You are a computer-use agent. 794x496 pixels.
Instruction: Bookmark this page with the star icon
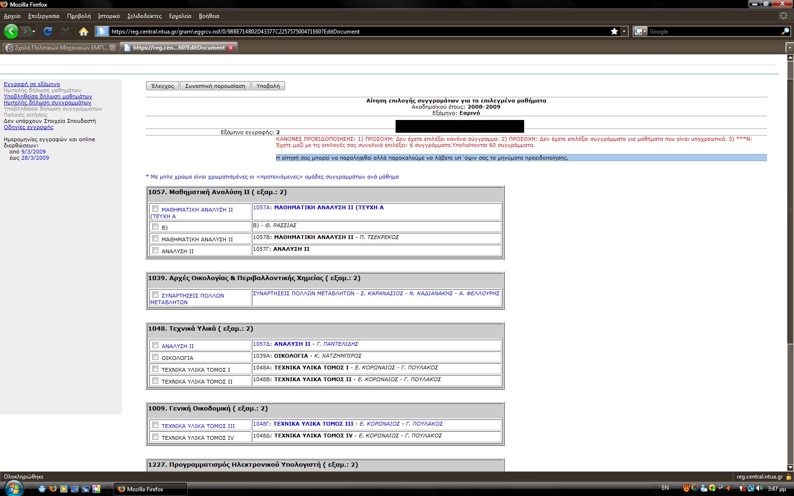(614, 32)
